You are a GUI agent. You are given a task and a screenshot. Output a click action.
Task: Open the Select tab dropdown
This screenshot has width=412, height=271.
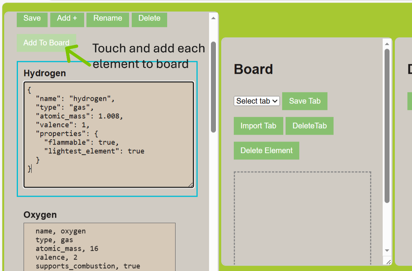click(257, 101)
